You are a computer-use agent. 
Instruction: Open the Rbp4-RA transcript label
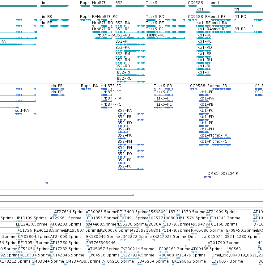88,17
